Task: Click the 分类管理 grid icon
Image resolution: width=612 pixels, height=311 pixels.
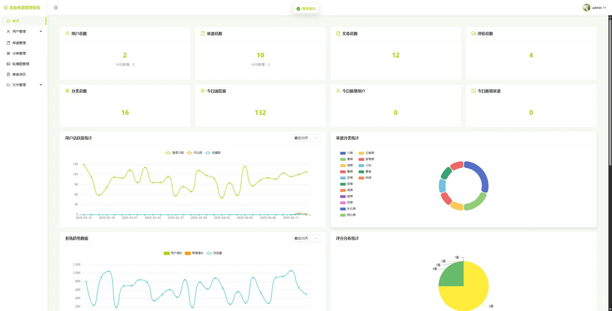Action: coord(8,54)
